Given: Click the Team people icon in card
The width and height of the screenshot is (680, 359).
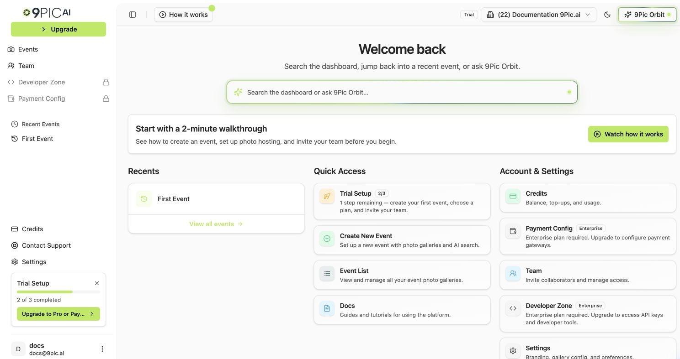Looking at the screenshot, I should [x=513, y=274].
